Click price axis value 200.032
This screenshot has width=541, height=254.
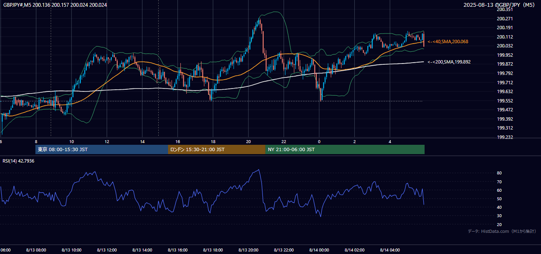pos(505,46)
